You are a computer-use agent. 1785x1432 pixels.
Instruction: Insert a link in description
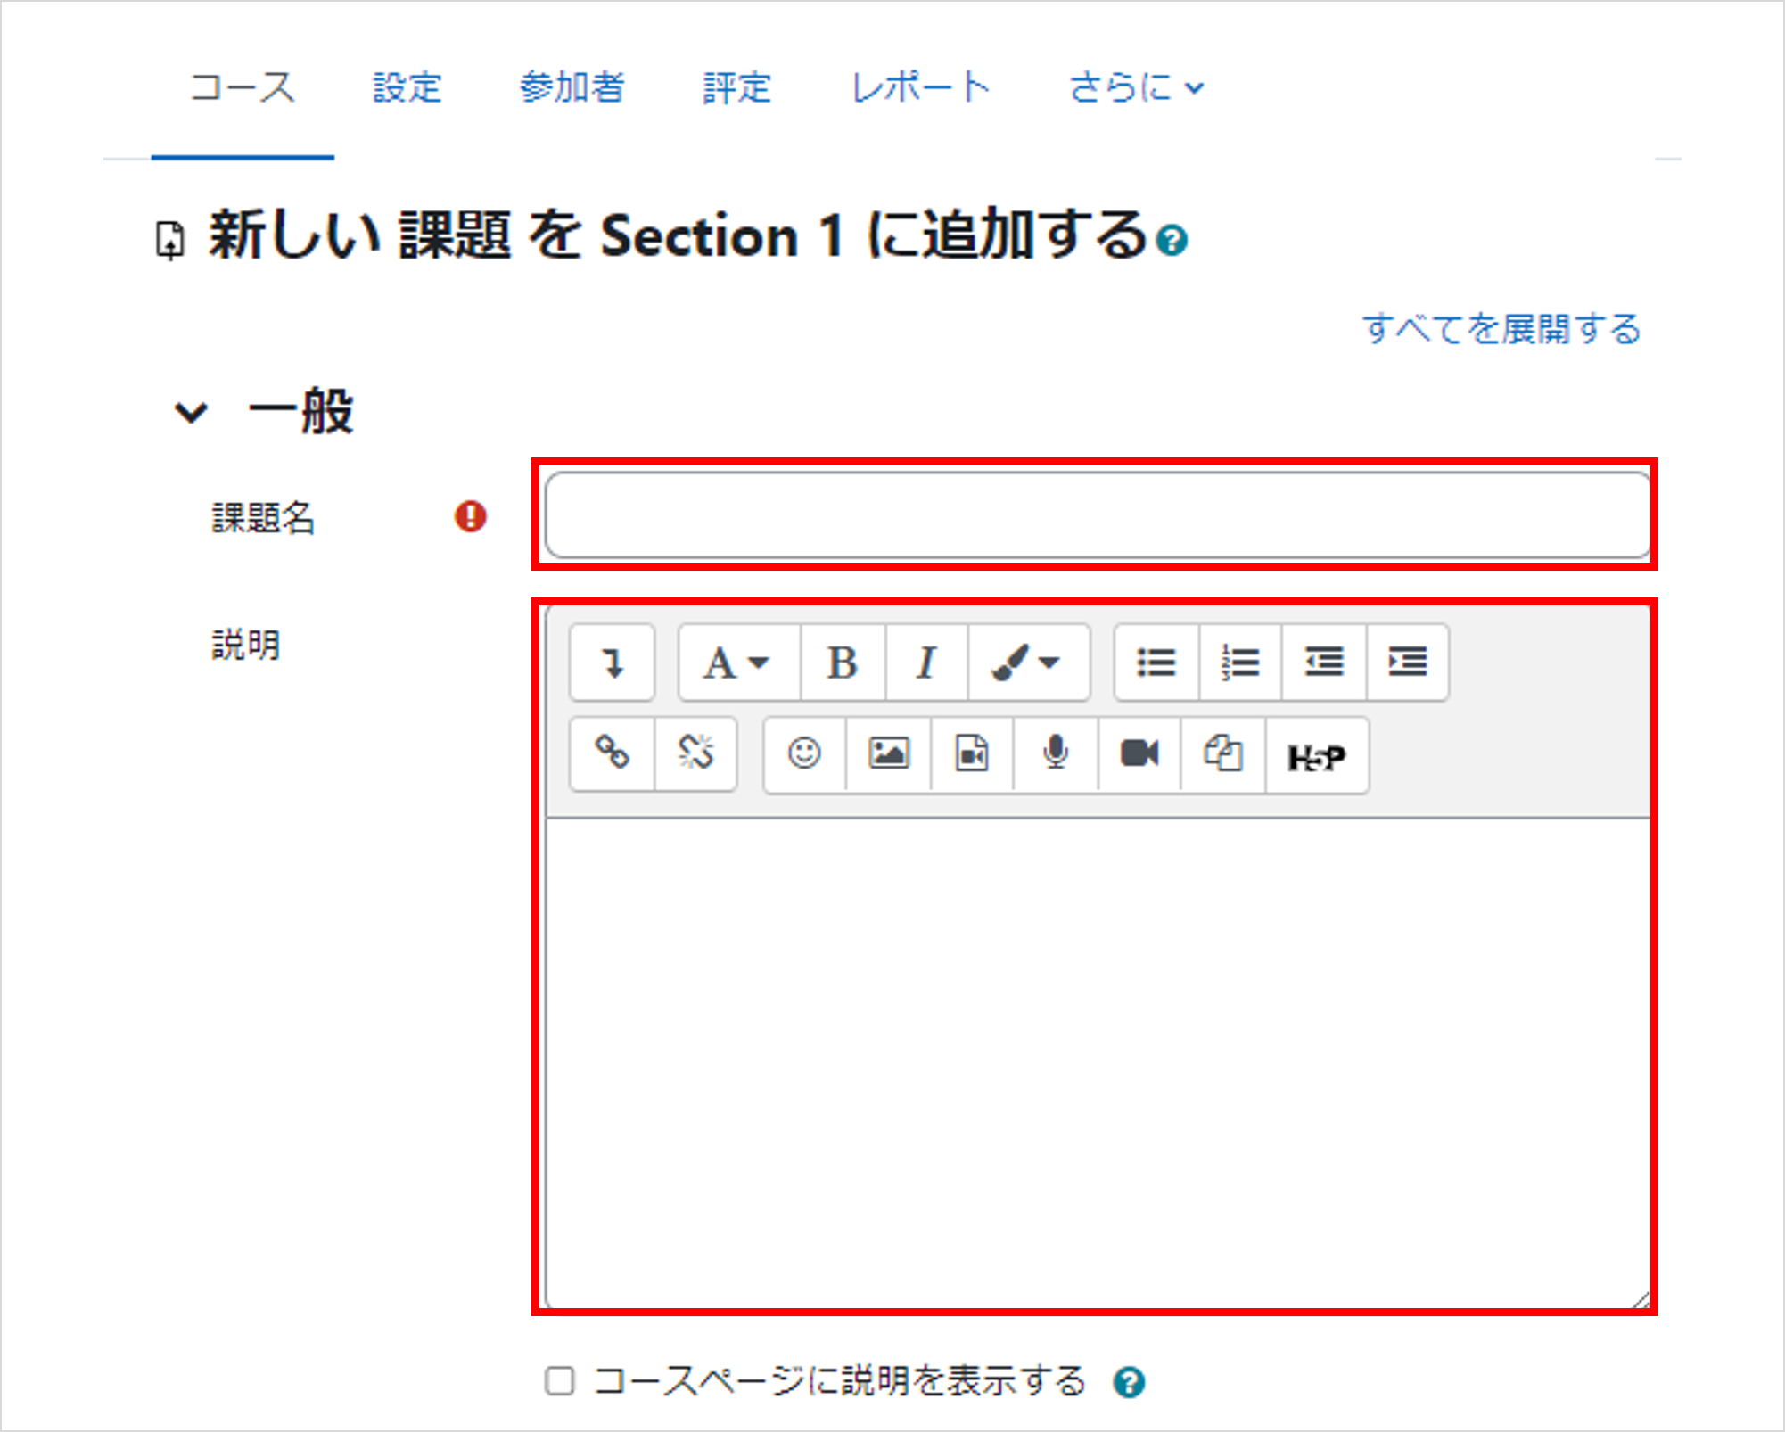pyautogui.click(x=612, y=753)
